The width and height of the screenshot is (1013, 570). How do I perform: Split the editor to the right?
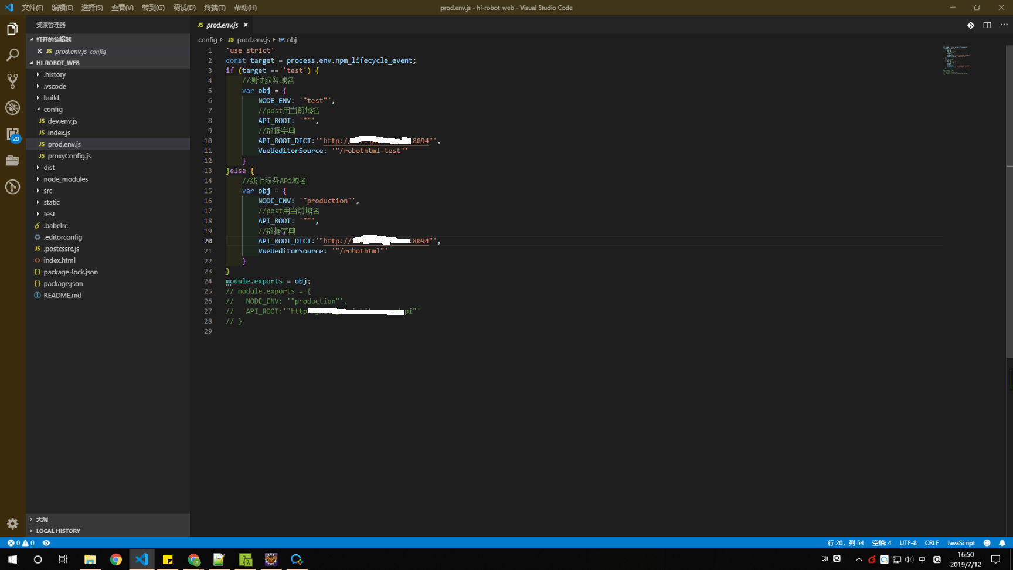tap(987, 25)
